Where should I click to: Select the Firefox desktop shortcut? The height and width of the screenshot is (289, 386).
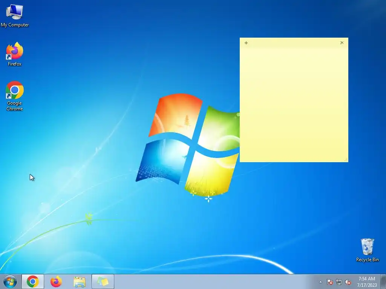15,54
